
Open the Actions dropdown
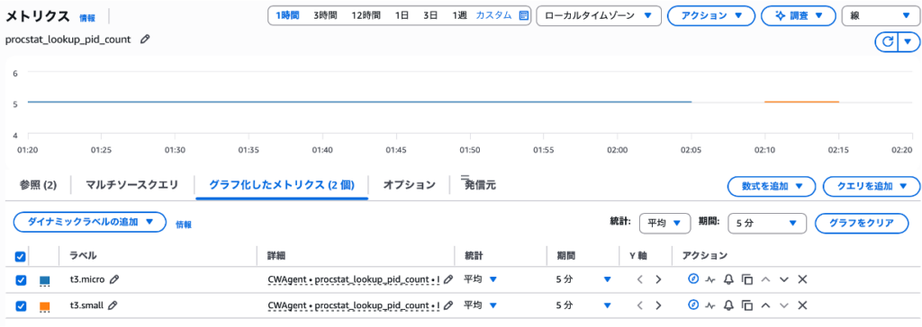coord(711,16)
